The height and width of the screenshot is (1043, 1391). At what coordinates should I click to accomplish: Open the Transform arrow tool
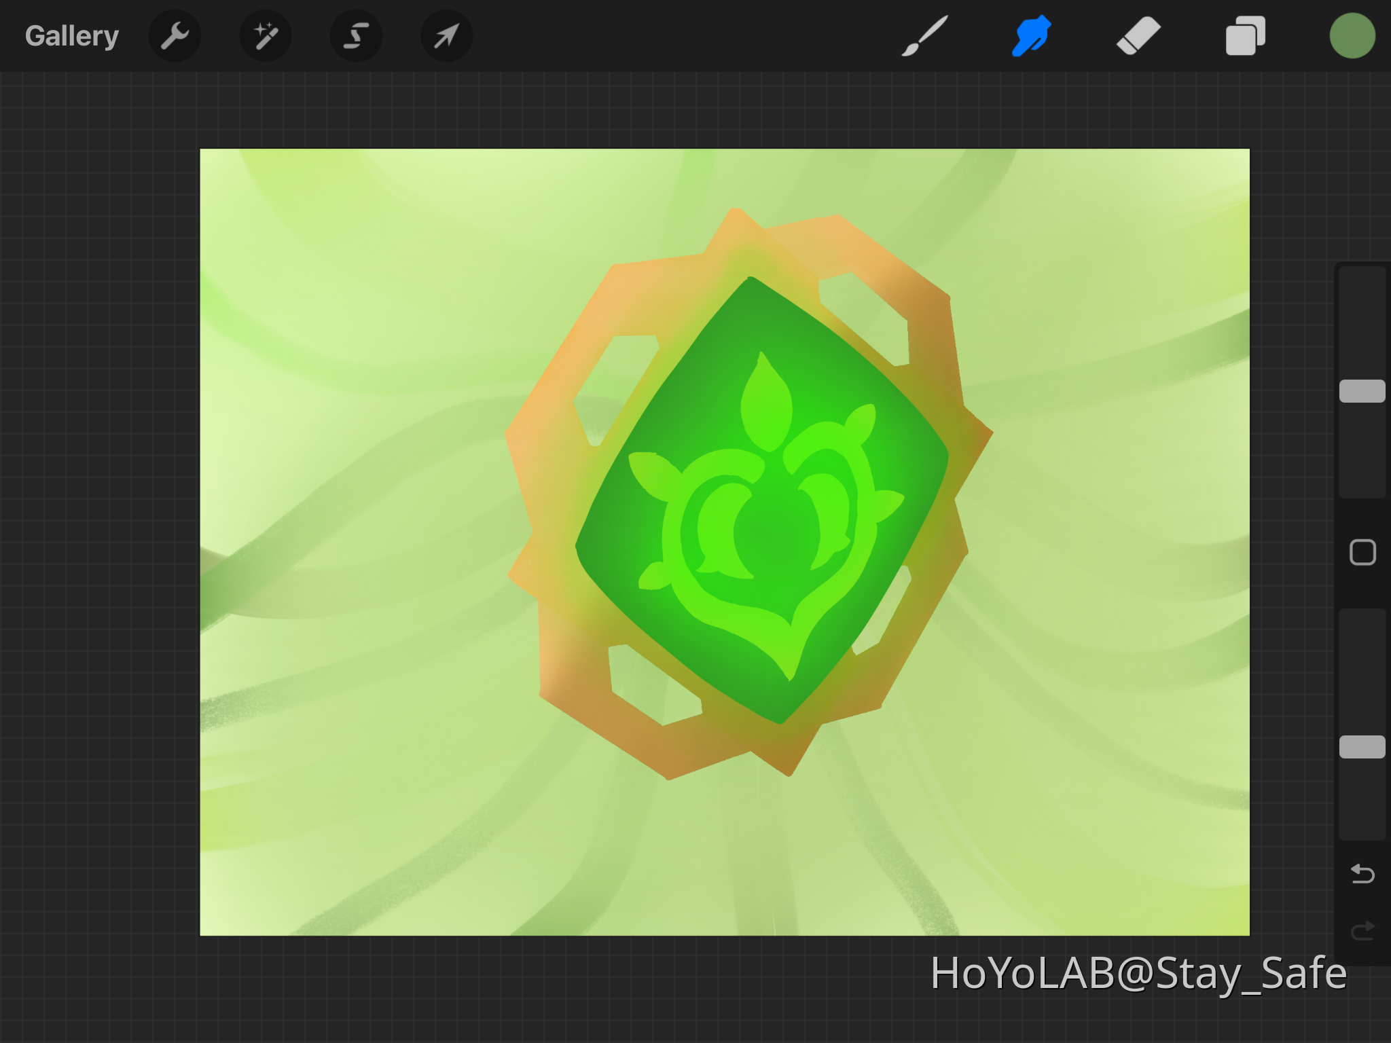tap(446, 35)
